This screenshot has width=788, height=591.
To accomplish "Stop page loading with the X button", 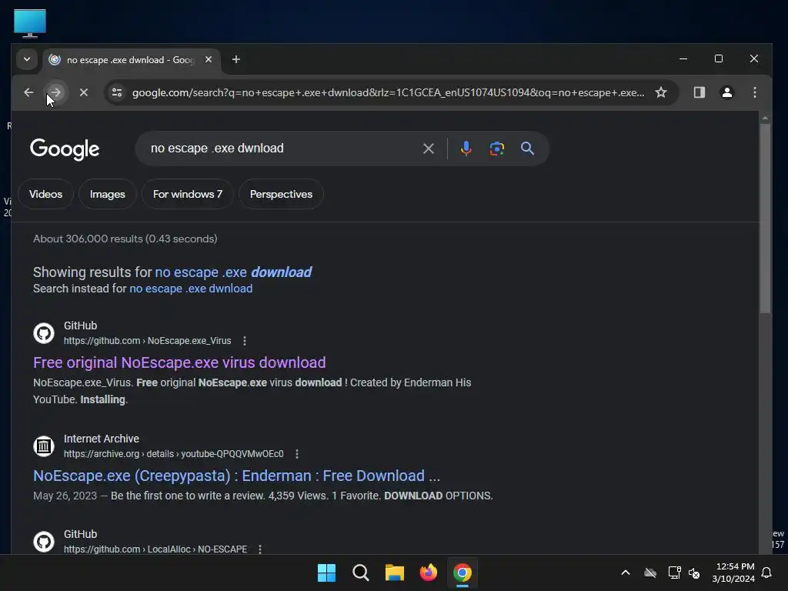I will (84, 92).
